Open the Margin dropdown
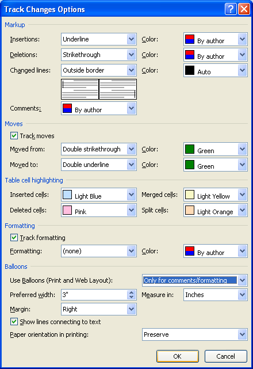The image size is (253, 369). (99, 309)
